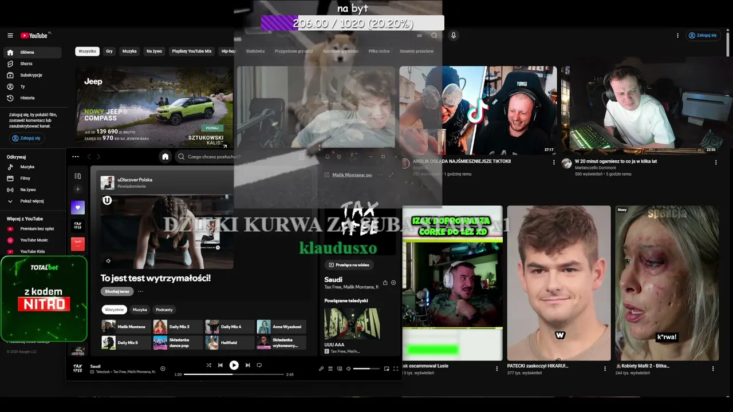This screenshot has width=733, height=412.
Task: Select the Wszystko chip on YouTube
Action: pyautogui.click(x=87, y=51)
